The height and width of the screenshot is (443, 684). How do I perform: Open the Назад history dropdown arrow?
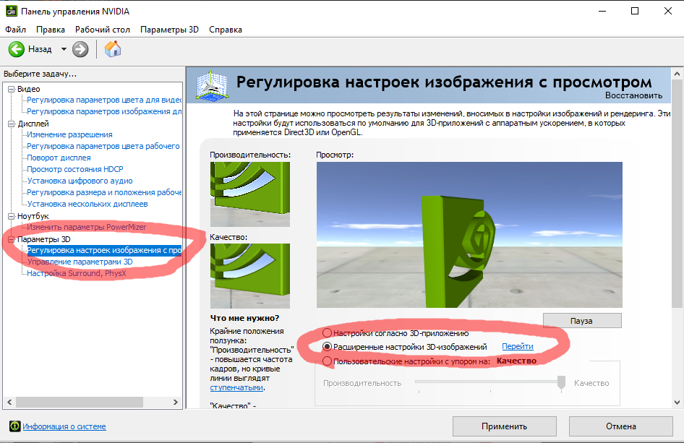(64, 49)
